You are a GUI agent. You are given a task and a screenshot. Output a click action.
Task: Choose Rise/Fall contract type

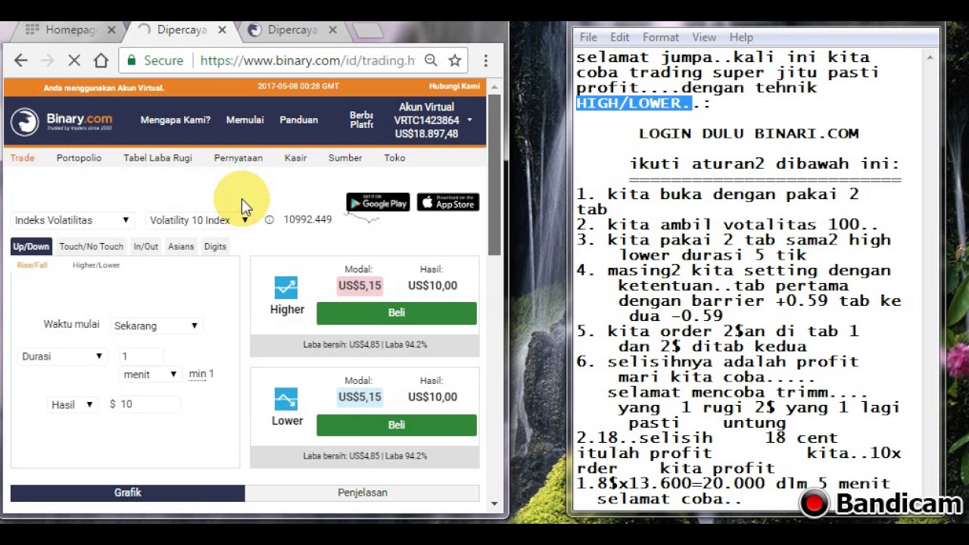32,265
